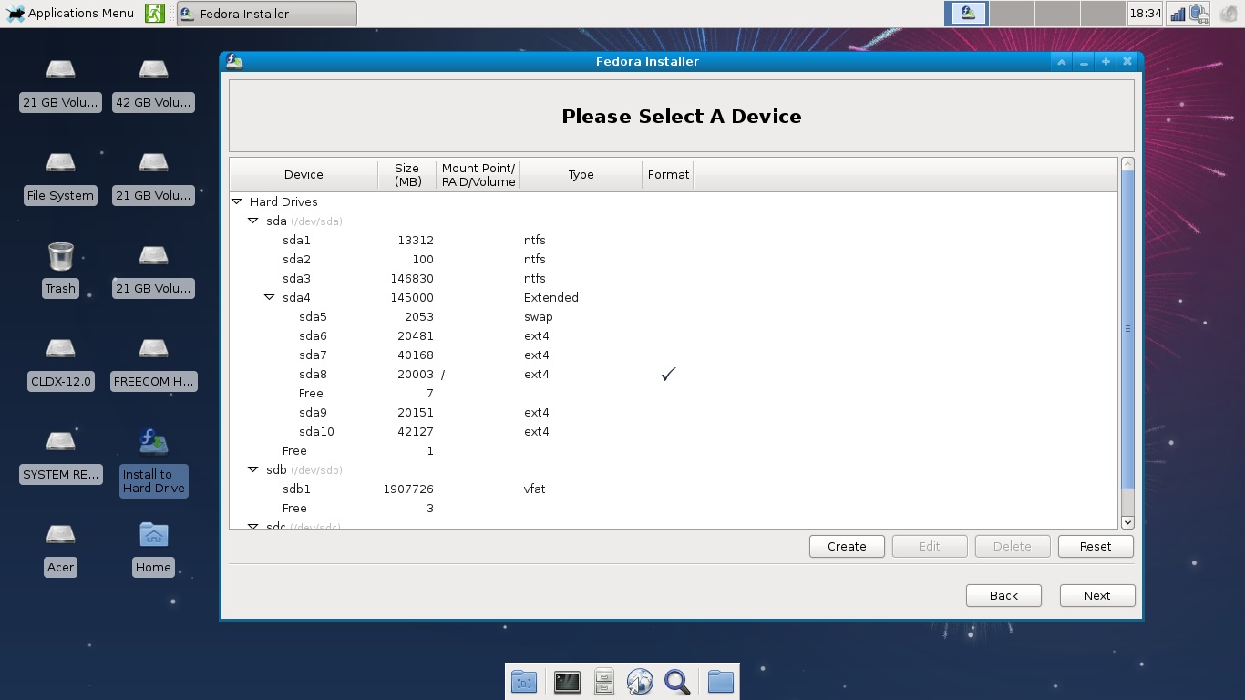Collapse the sda4 Extended partition node
The width and height of the screenshot is (1245, 700).
point(270,297)
